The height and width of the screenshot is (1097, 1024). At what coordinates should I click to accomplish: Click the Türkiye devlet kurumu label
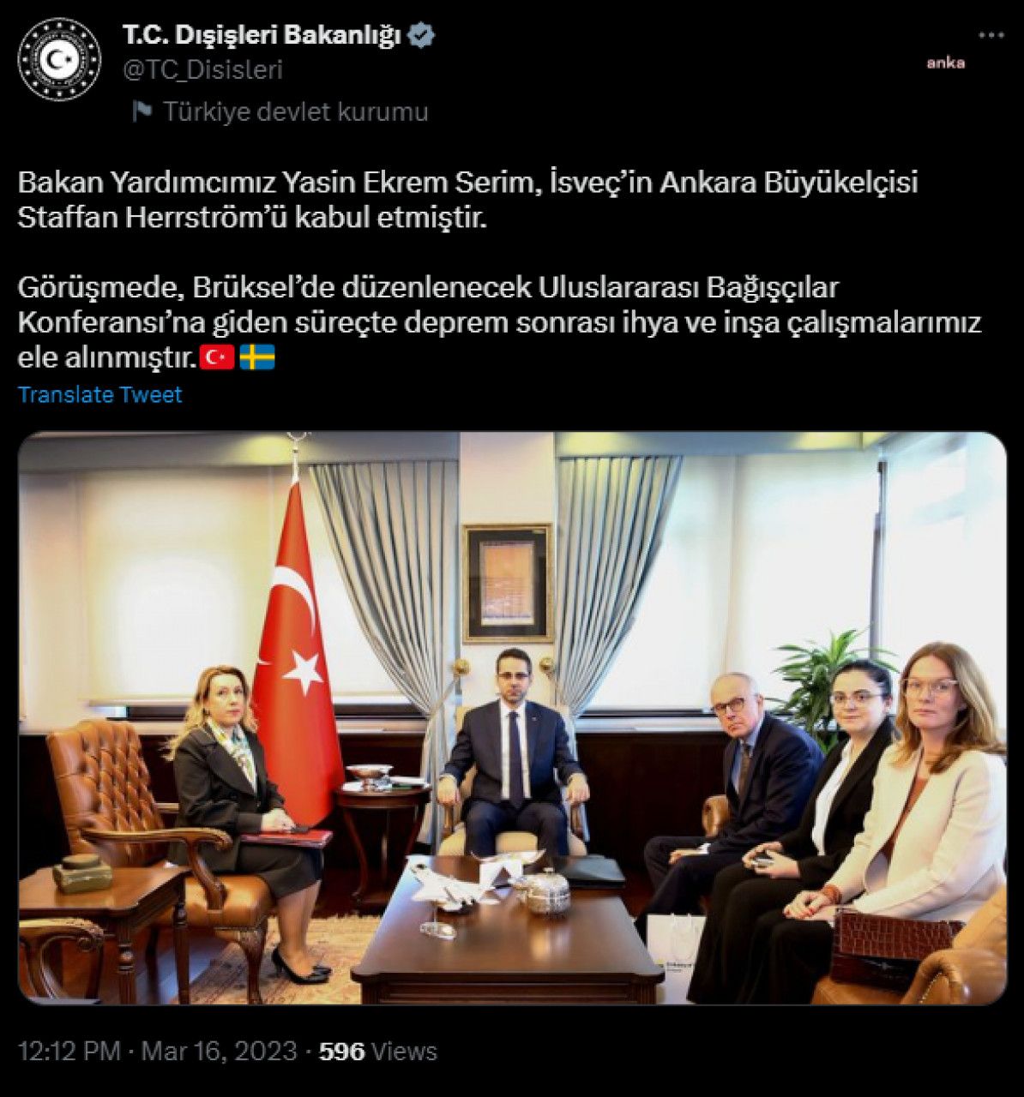click(x=296, y=111)
